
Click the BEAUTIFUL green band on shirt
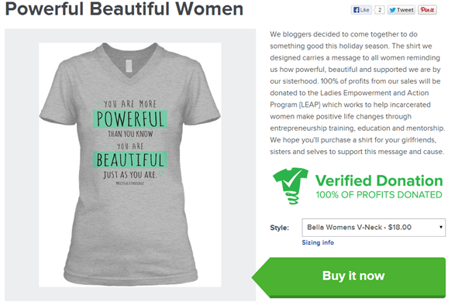pos(130,160)
